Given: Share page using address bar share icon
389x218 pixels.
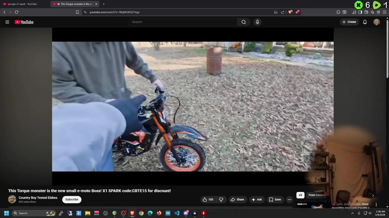Looking at the screenshot, I should click(283, 12).
